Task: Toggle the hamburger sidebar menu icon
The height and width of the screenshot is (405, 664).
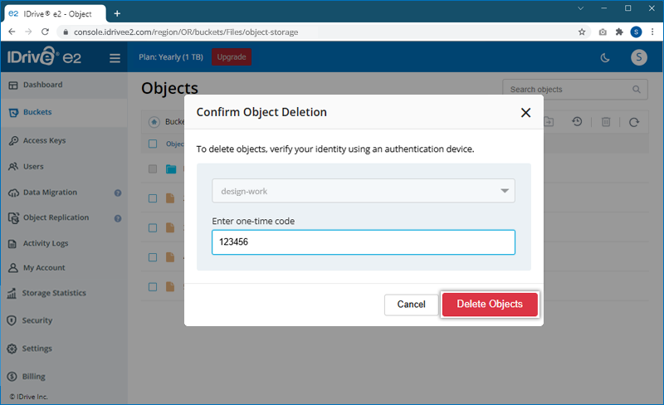Action: 115,58
